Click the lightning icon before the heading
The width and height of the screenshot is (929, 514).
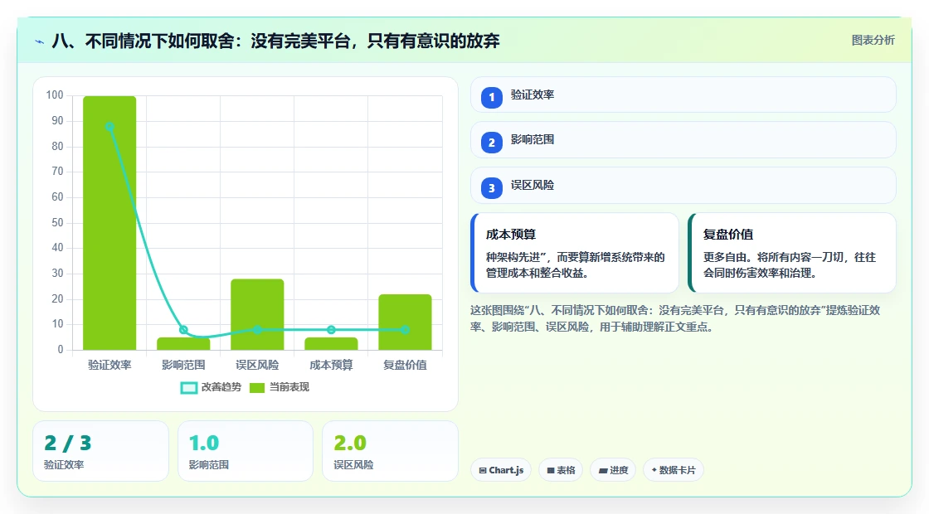tap(39, 41)
